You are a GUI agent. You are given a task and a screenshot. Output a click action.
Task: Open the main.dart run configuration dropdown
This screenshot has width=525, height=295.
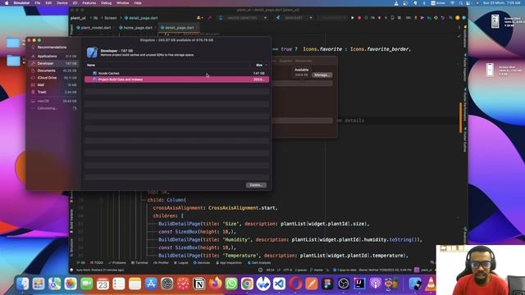[294, 18]
